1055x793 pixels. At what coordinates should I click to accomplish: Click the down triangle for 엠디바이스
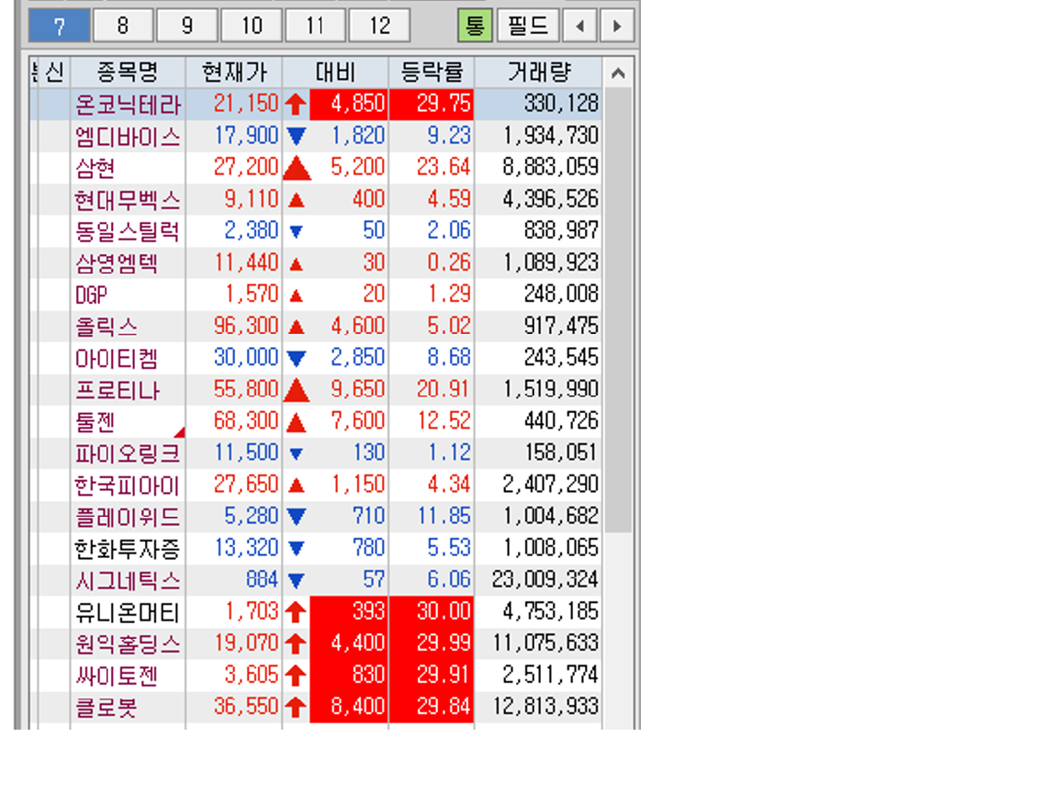[x=296, y=137]
